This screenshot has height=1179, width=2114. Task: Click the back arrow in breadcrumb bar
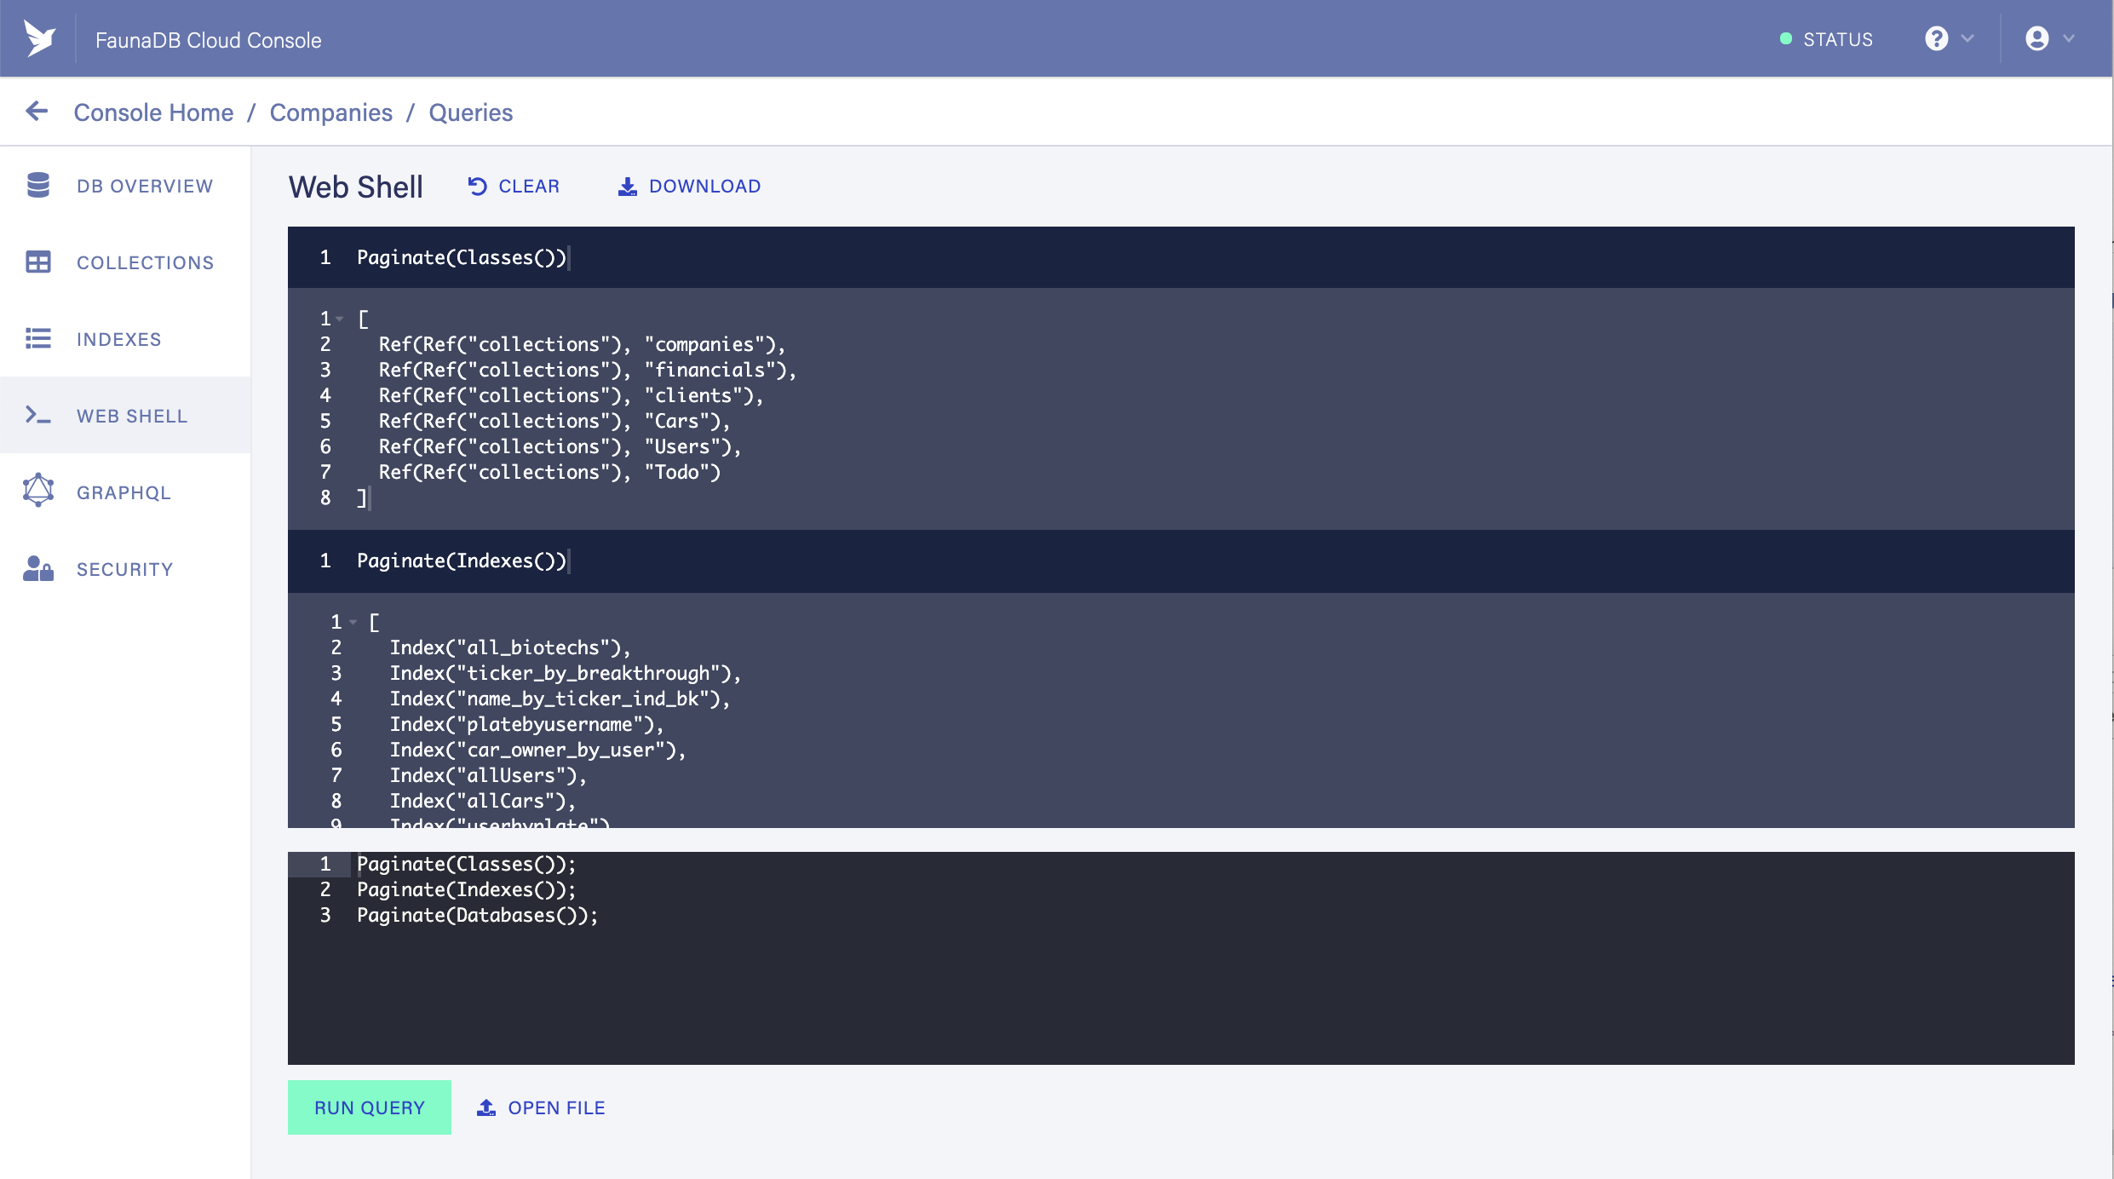tap(37, 111)
